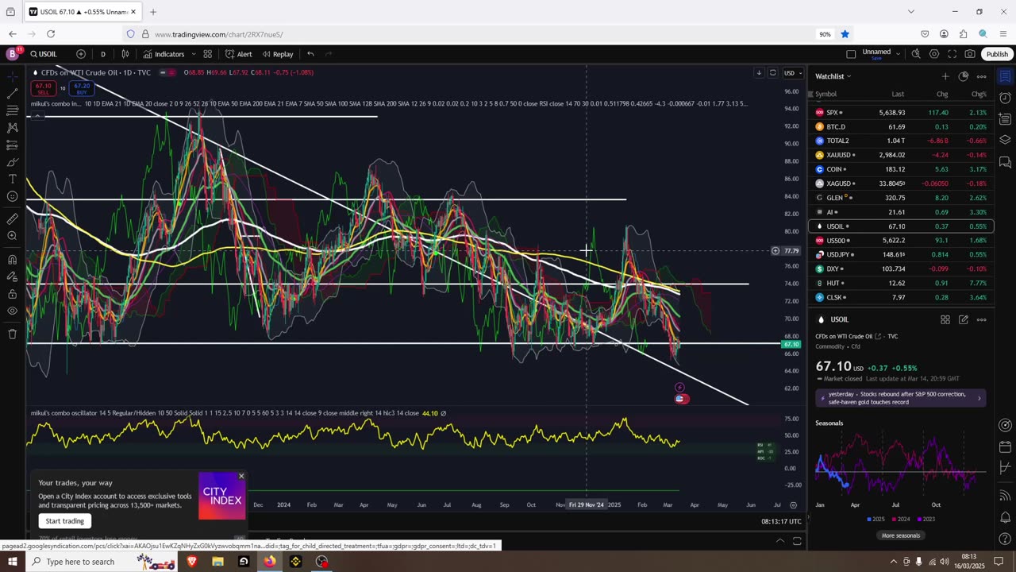Edit USOIL details panel with pencil icon
Image resolution: width=1016 pixels, height=572 pixels.
coord(963,319)
